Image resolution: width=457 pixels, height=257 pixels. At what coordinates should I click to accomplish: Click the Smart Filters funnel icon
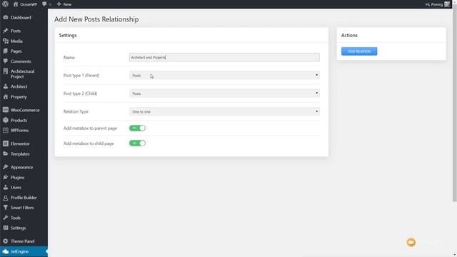click(6, 208)
